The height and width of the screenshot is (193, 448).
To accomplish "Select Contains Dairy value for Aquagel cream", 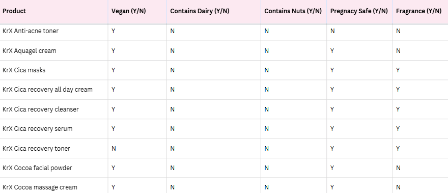I will 172,50.
